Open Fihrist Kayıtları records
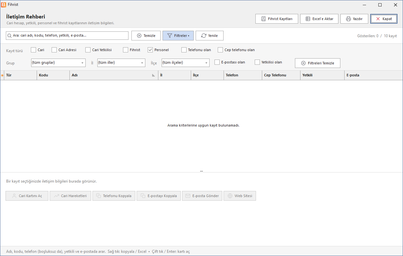 click(277, 19)
